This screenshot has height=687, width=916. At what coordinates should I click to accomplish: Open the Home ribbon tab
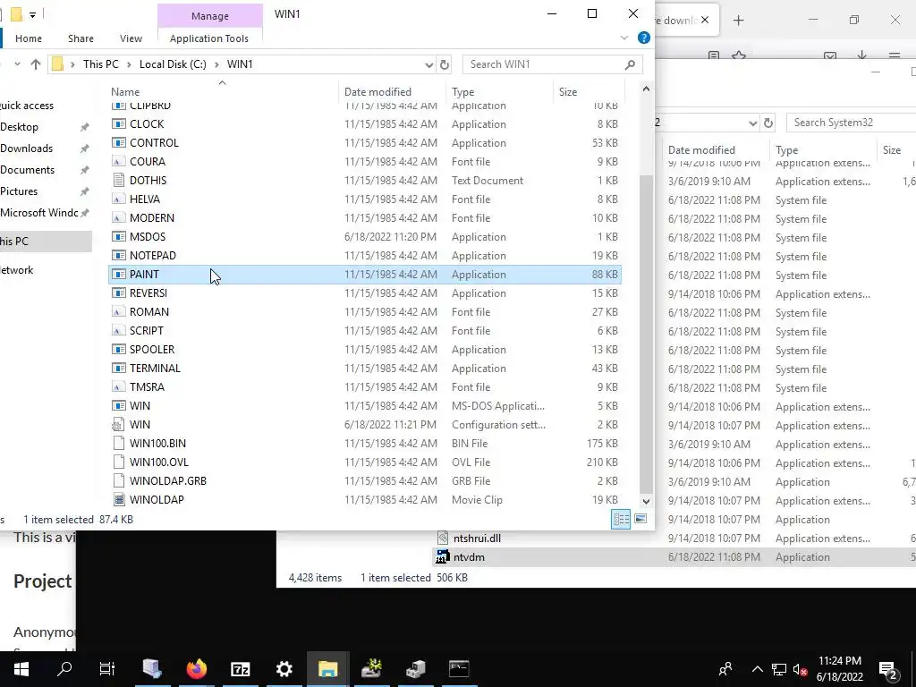tap(28, 38)
